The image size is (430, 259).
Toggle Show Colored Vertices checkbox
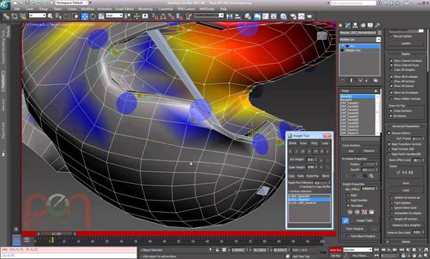pos(391,61)
